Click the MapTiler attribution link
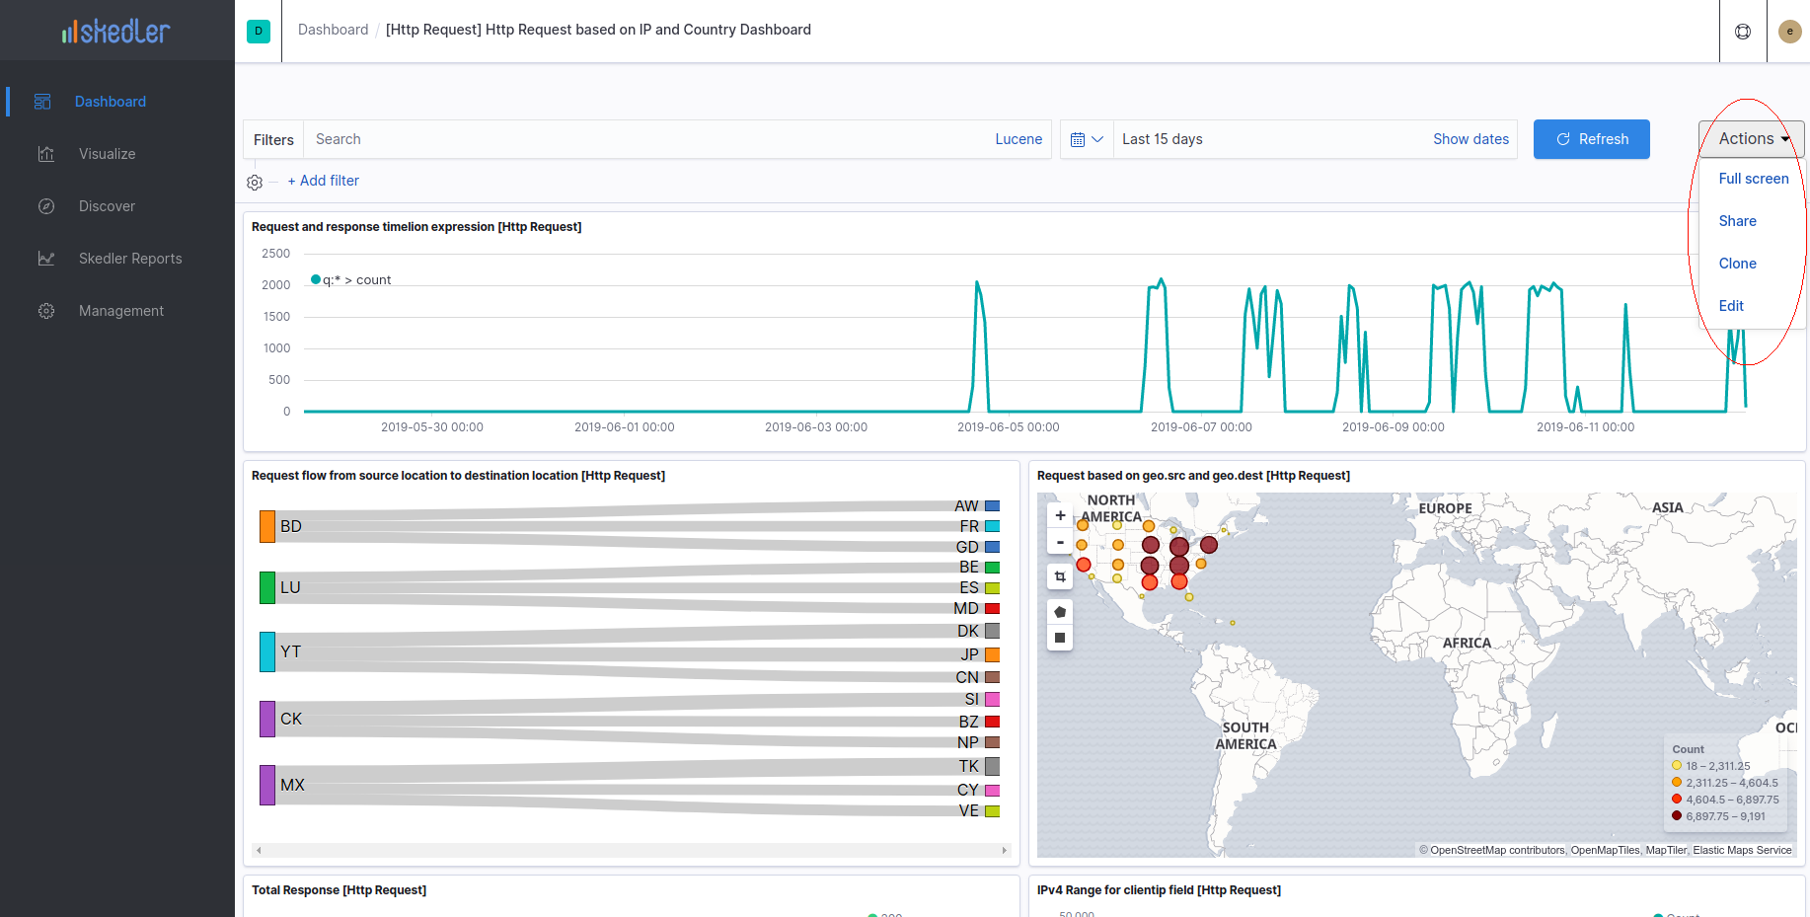Image resolution: width=1810 pixels, height=917 pixels. point(1666,850)
